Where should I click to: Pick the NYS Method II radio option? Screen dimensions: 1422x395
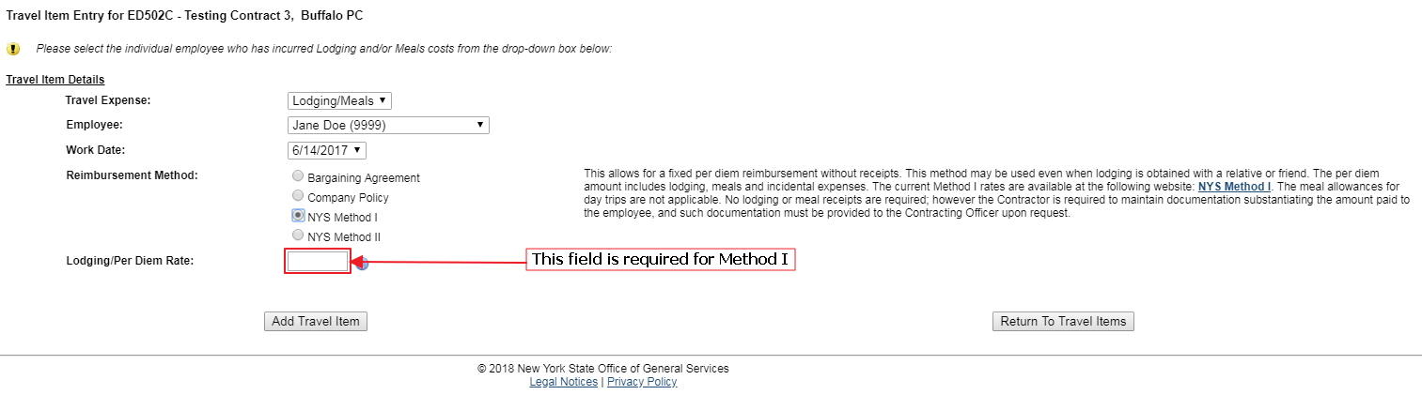point(298,235)
